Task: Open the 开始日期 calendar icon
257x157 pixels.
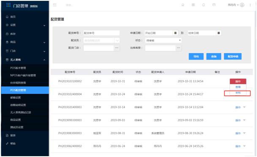Action: 175,33
